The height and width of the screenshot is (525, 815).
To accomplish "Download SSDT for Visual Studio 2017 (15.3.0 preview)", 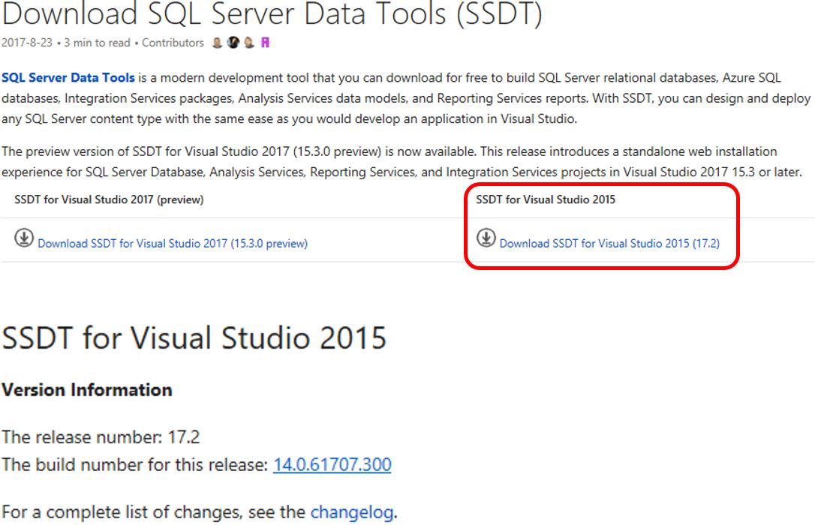I will coord(172,243).
